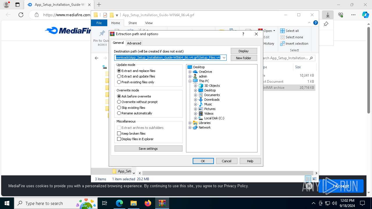Open the Share ribbon tab in Explorer
Viewport: 372px width, 209px height.
[133, 23]
